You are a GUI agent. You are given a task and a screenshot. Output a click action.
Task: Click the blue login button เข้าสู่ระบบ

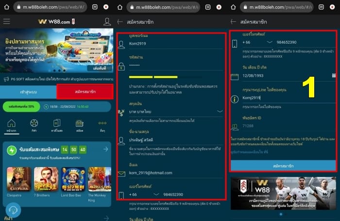click(28, 92)
